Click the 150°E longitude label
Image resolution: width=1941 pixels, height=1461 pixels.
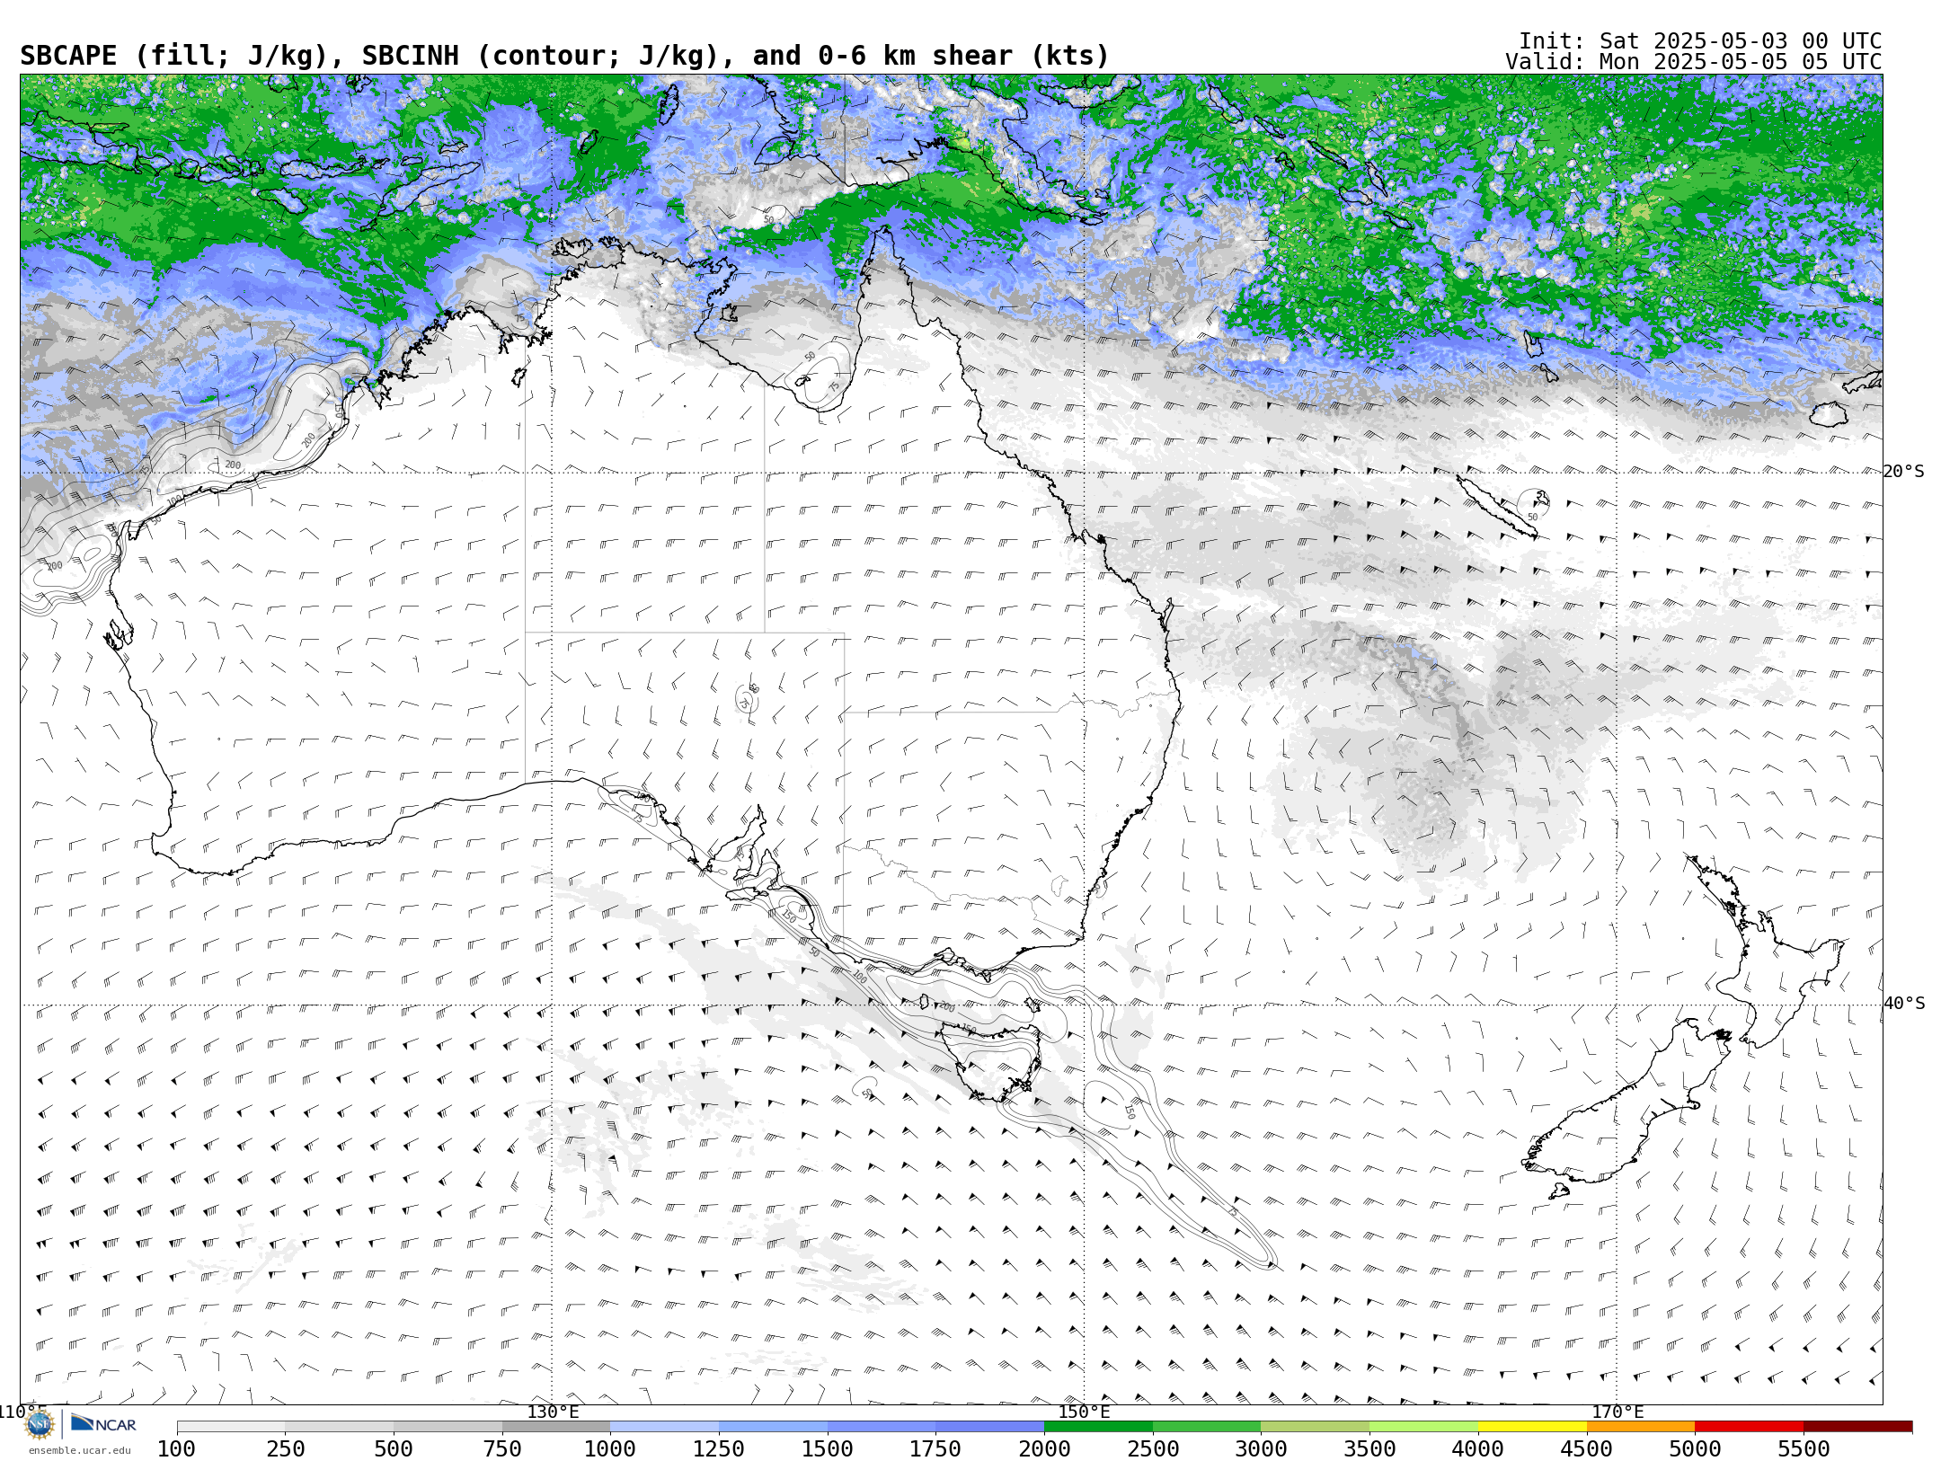(1085, 1412)
